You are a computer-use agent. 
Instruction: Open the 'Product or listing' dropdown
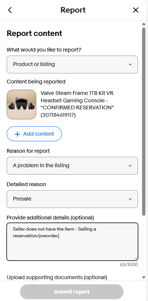(72, 64)
